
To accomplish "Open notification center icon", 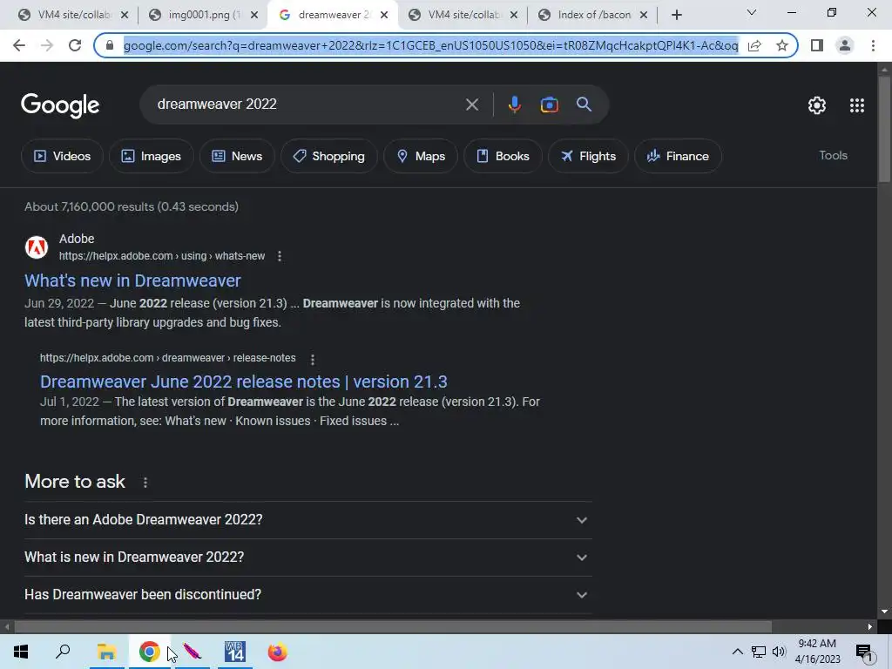I will point(864,652).
